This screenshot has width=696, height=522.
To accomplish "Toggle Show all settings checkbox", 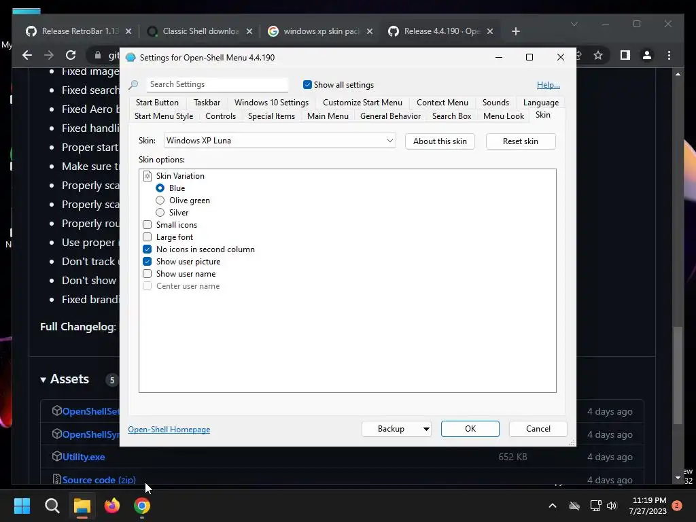I will click(307, 85).
